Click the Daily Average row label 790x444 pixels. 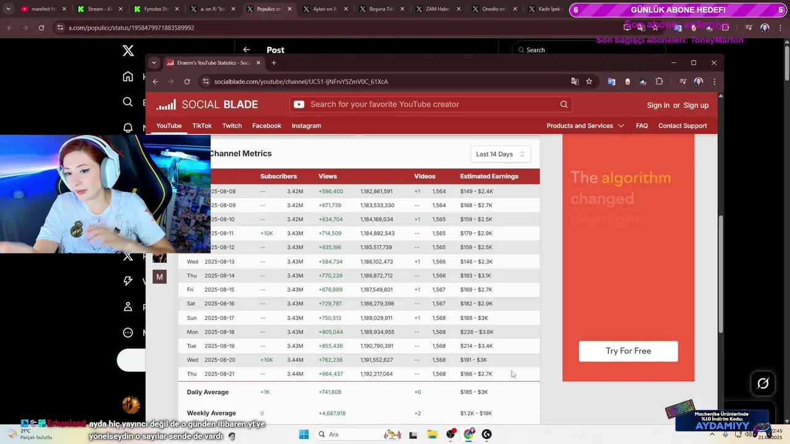click(207, 392)
